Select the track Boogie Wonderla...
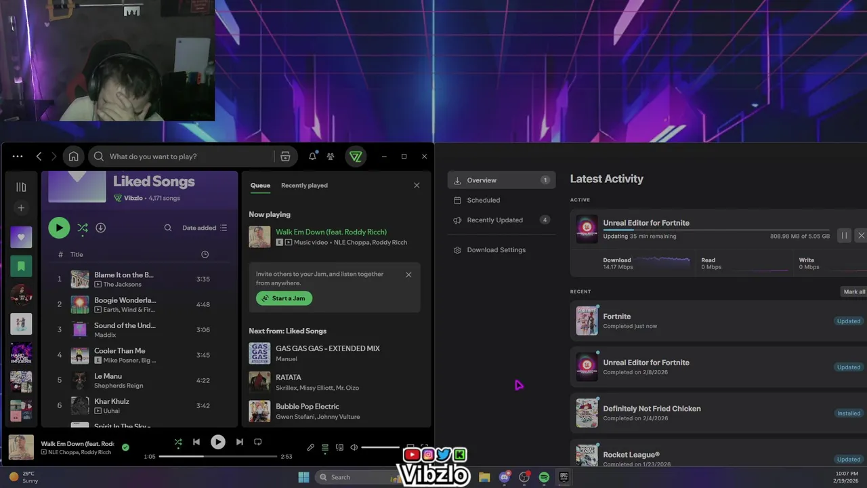 click(x=139, y=304)
